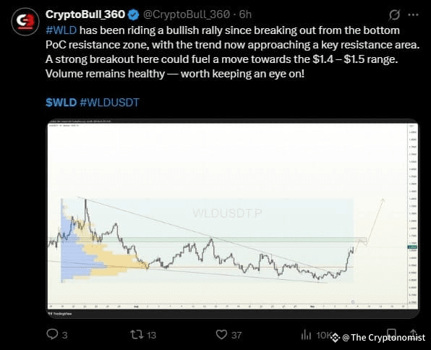Click the repost arrows icon
This screenshot has width=431, height=350.
point(137,335)
